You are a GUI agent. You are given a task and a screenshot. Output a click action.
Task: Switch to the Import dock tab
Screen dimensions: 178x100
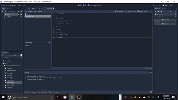pos(9,8)
